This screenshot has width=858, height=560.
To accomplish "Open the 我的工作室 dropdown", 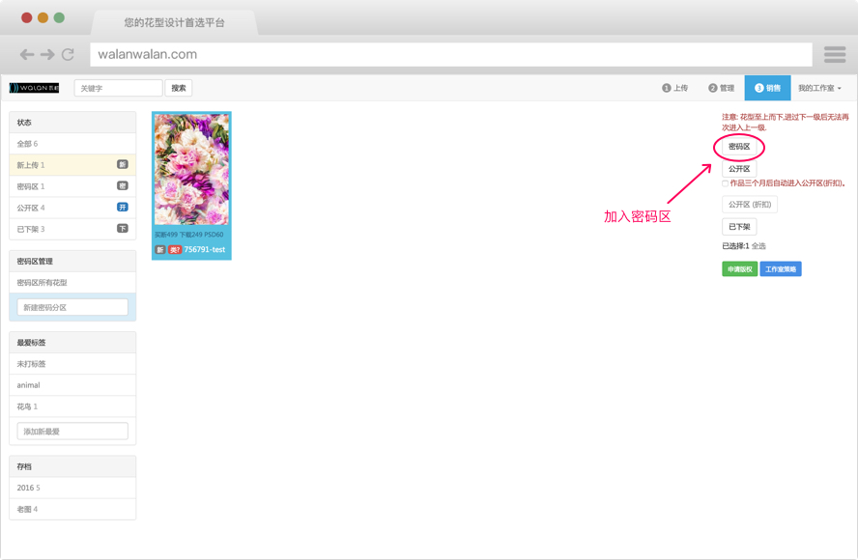I will pos(819,88).
